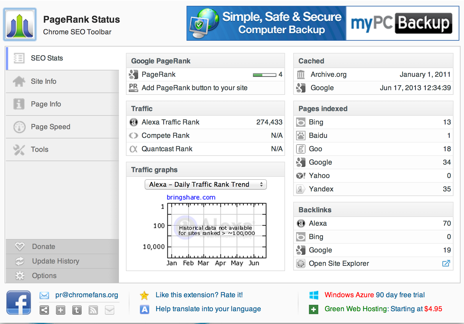Click the Goo icon
Screen dimensions: 464x324
point(301,149)
